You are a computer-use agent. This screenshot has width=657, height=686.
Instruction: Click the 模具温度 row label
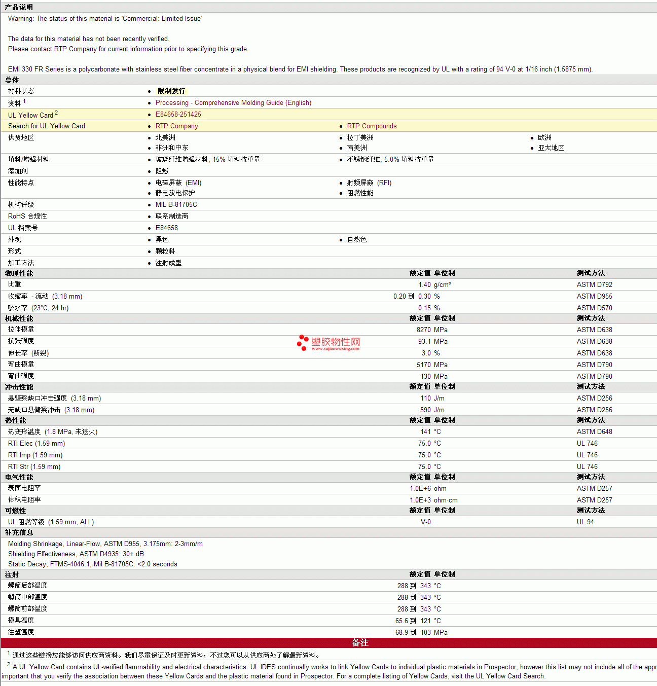pyautogui.click(x=21, y=620)
